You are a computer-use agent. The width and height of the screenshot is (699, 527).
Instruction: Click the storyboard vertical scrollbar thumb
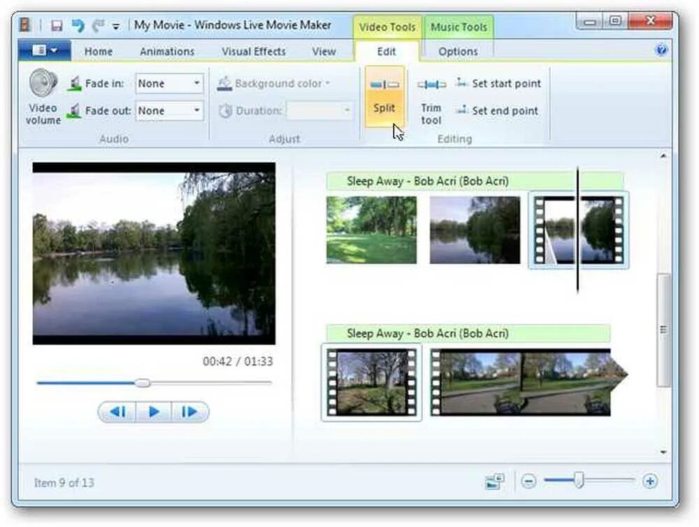(664, 330)
